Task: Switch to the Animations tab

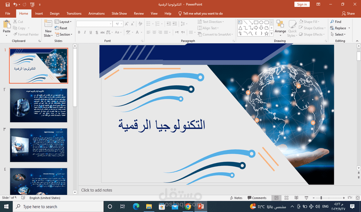Action: click(x=97, y=14)
